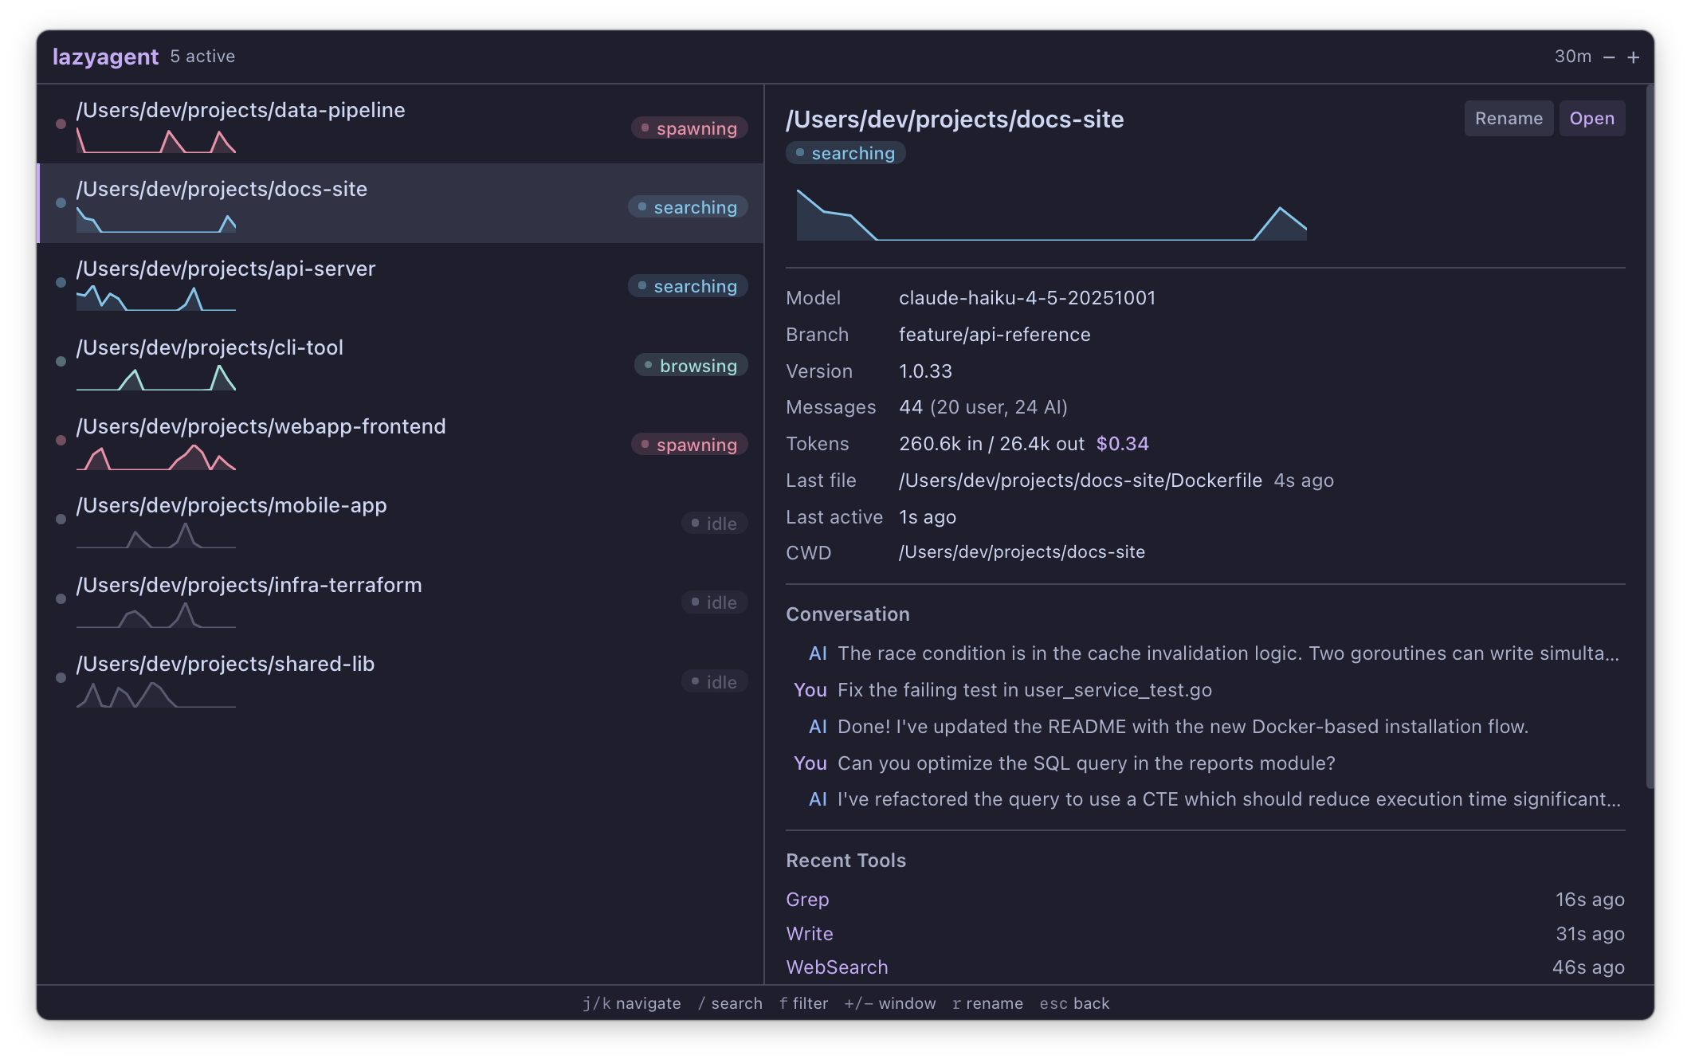
Task: Click the idle badge on infra-terraform
Action: [x=714, y=602]
